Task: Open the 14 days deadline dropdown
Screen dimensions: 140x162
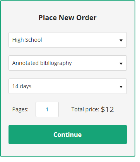Action: 68,86
